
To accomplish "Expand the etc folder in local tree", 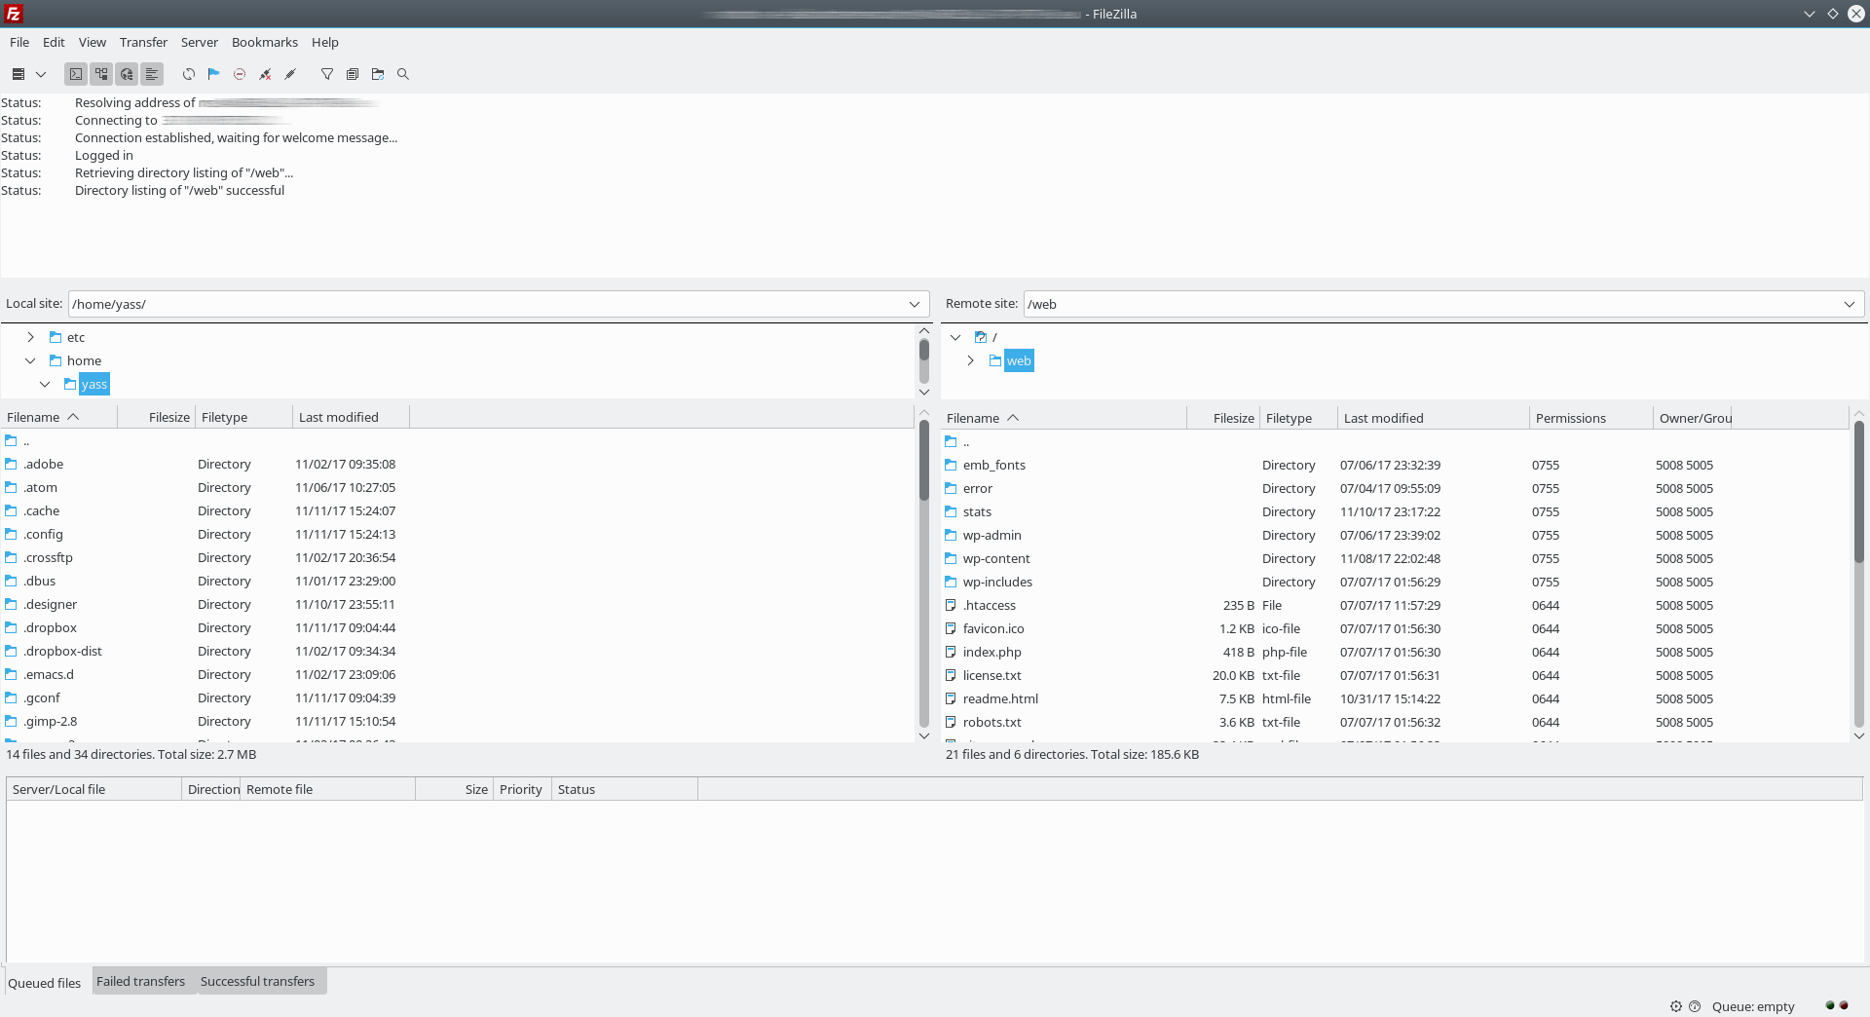I will coord(30,337).
